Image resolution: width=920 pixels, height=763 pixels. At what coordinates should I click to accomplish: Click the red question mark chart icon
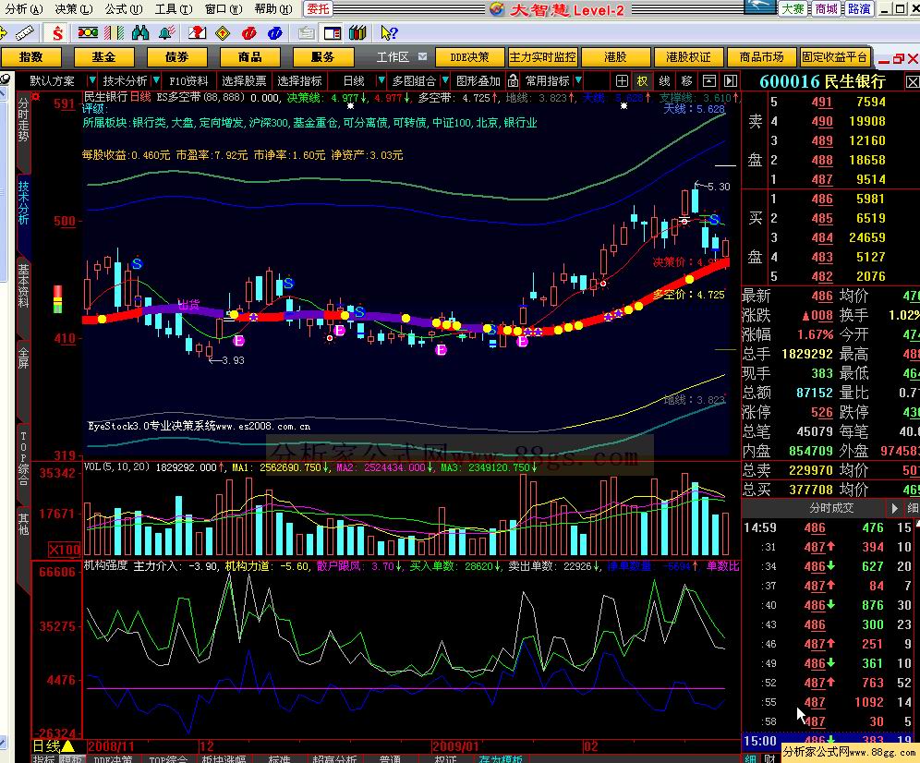pos(197,33)
